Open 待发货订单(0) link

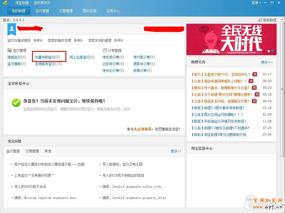pyautogui.click(x=113, y=57)
